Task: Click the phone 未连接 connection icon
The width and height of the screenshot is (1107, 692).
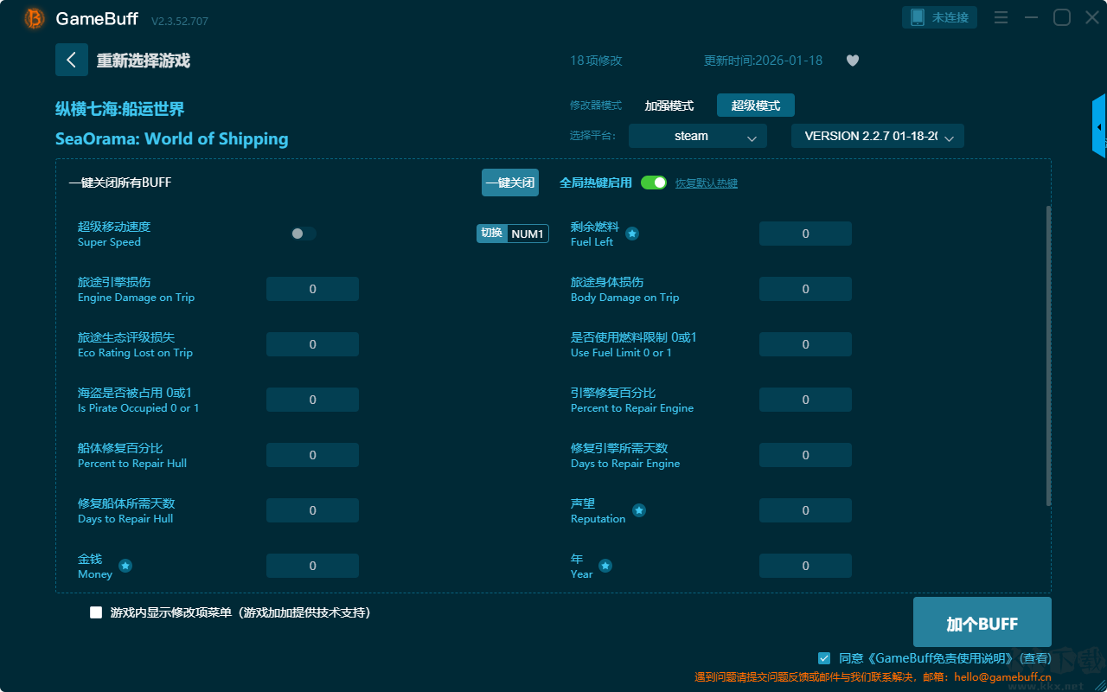Action: point(940,17)
